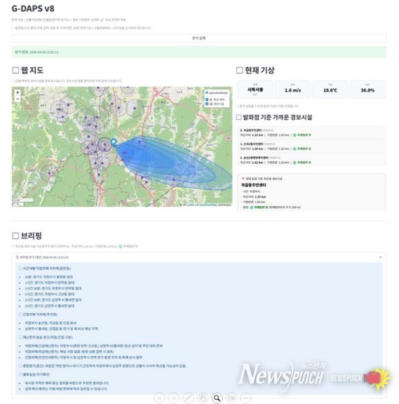
Task: Click the icon left of the magnifier
Action: (202, 398)
